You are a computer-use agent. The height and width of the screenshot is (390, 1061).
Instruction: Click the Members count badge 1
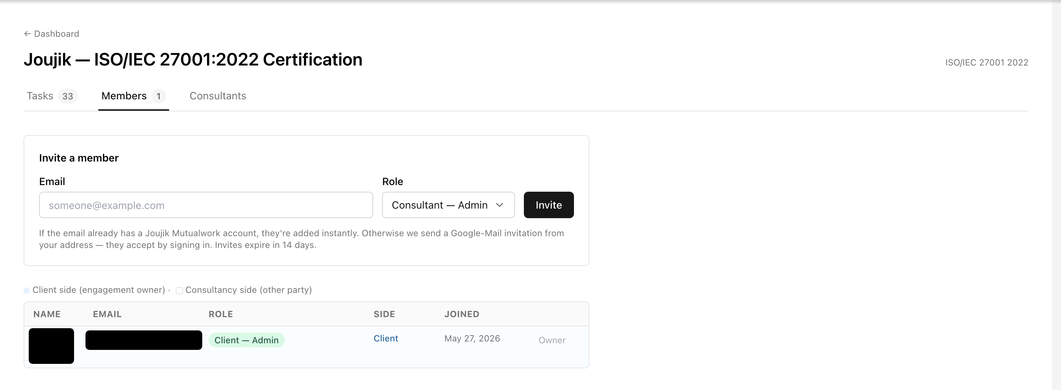158,96
